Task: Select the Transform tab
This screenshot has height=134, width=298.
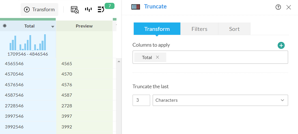Action: [157, 29]
